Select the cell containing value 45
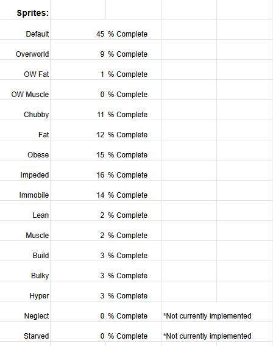273x346 pixels. (x=78, y=29)
